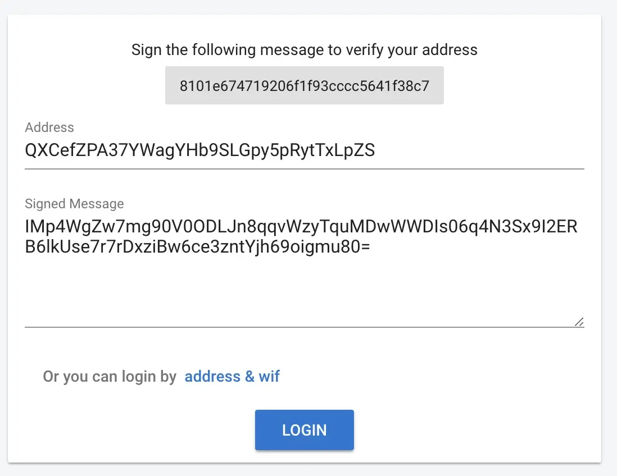
Task: Open the 'address & wif' login link
Action: (x=232, y=377)
